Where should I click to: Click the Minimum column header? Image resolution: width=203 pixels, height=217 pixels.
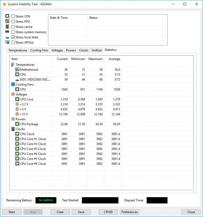pos(78,59)
